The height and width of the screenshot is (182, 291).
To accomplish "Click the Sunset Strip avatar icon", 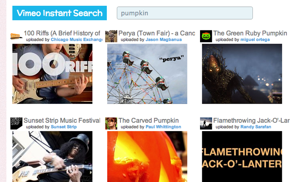I will [x=16, y=123].
